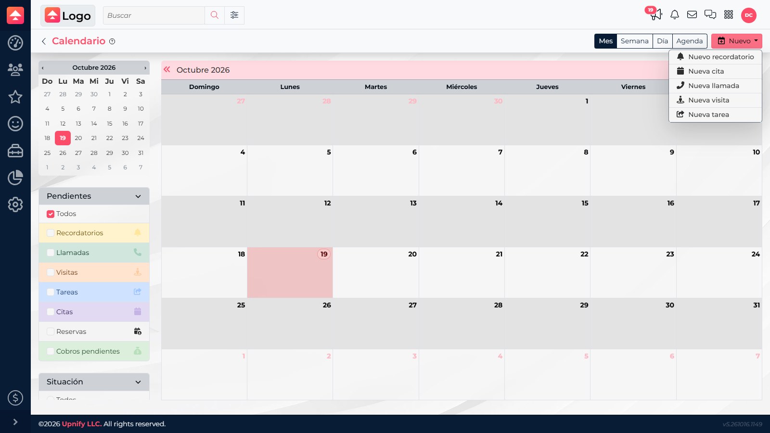Open the favorites star icon in sidebar
770x433 pixels.
tap(15, 97)
